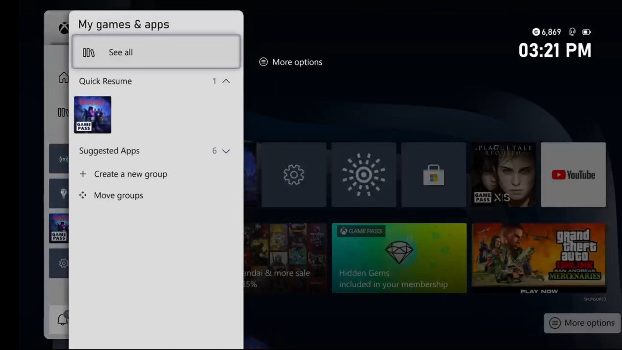Click the Suggested Apps count 6

click(214, 151)
